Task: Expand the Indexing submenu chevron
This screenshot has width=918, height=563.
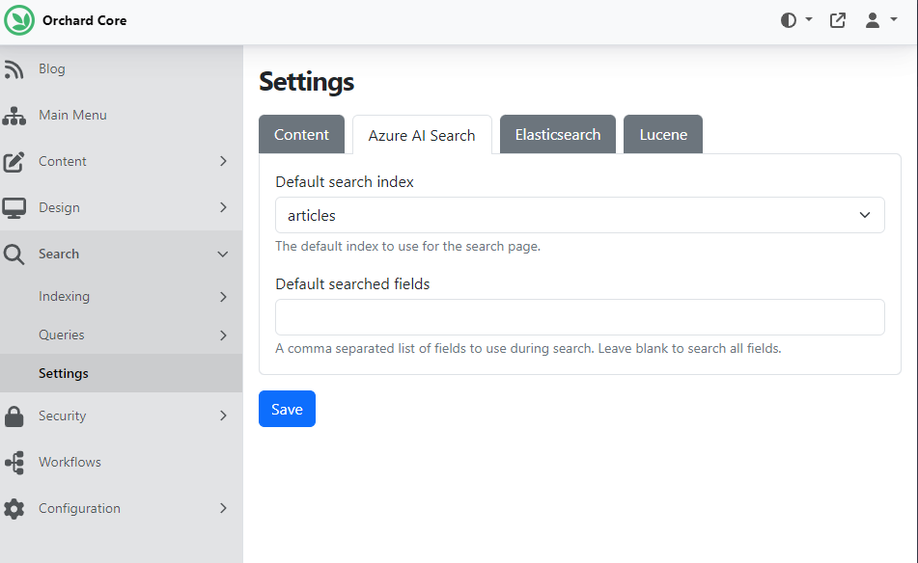Action: click(223, 296)
